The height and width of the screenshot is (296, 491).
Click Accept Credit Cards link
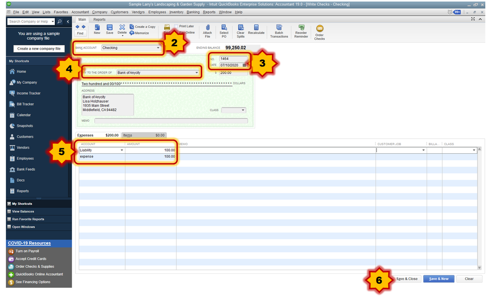coord(31,259)
